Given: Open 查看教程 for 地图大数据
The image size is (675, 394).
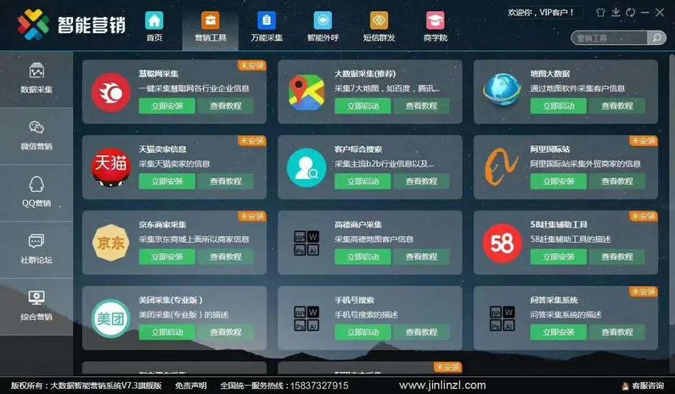Looking at the screenshot, I should 617,106.
